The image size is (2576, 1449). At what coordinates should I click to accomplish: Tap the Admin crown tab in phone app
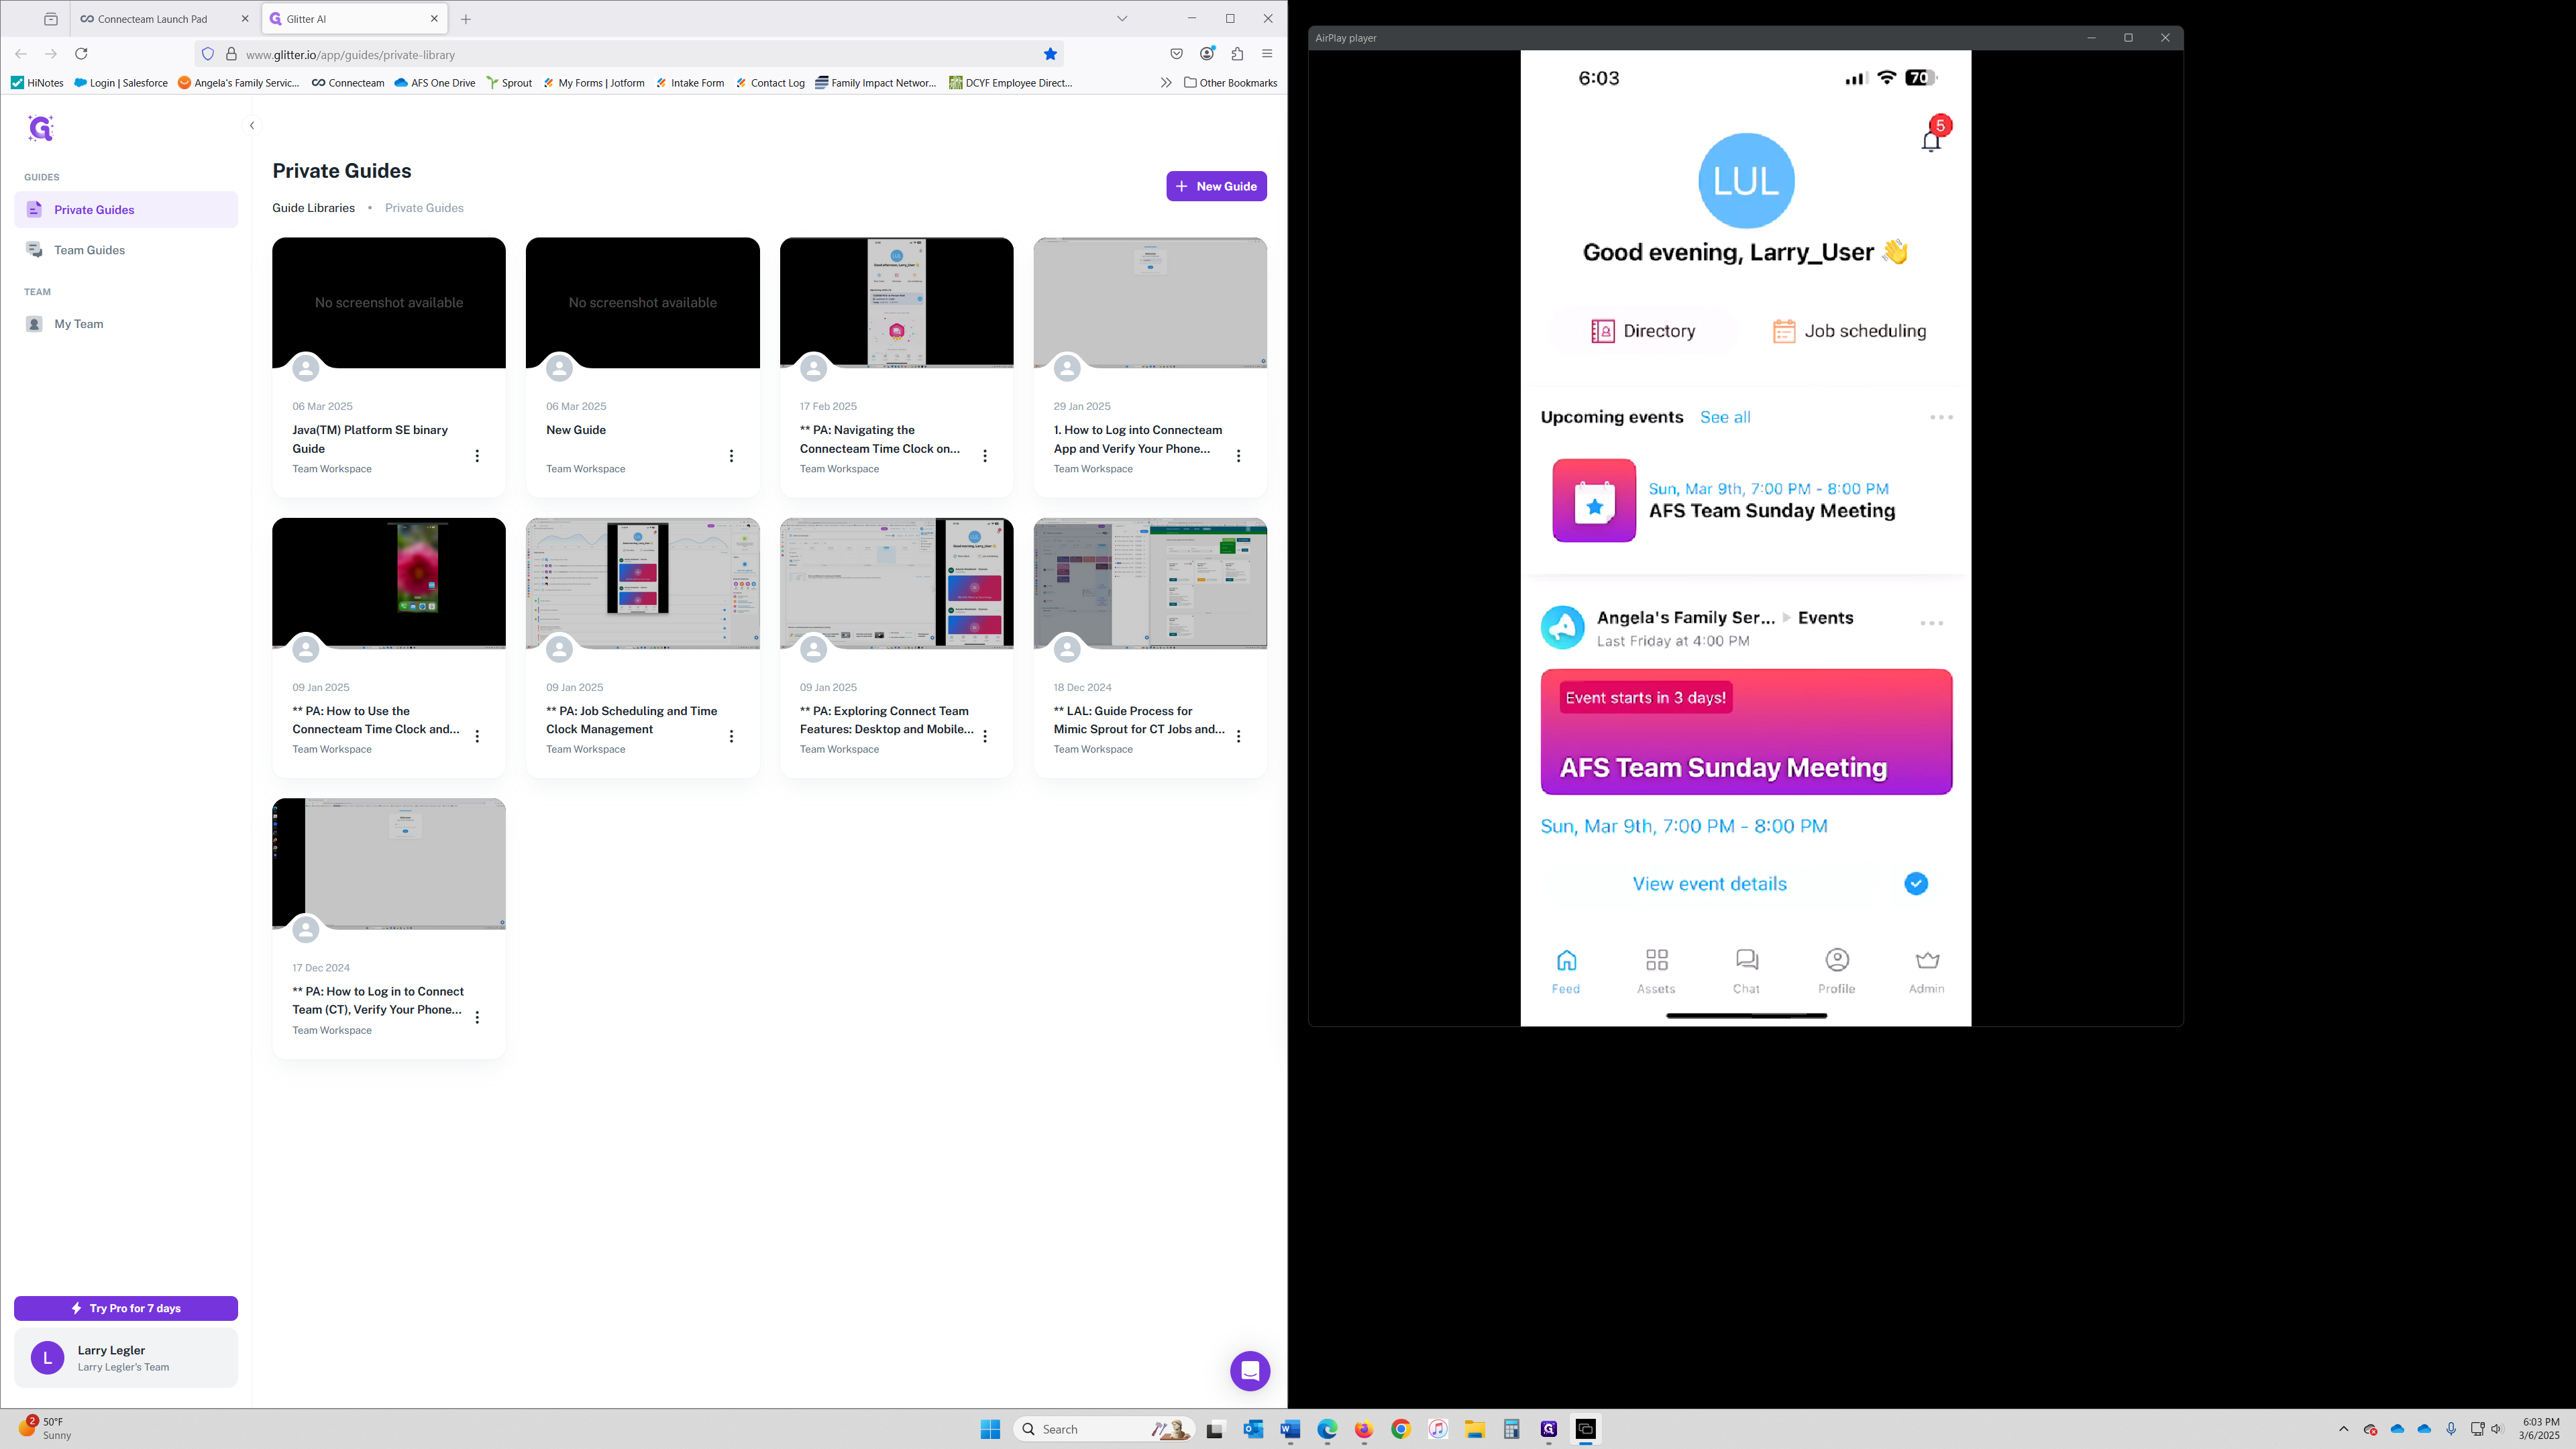(1927, 971)
